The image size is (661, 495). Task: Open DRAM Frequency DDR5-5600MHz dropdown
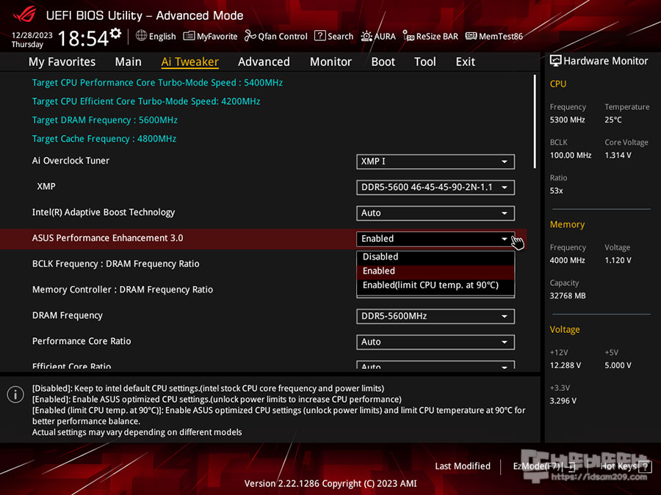(436, 316)
